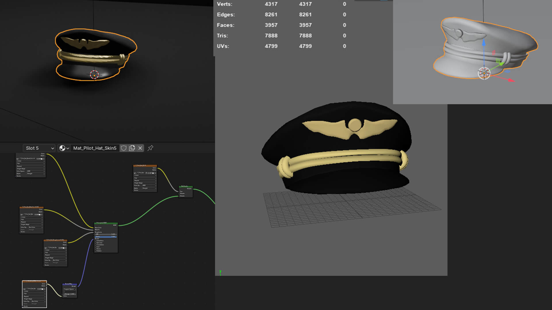Click the "Faces:" statistics label
This screenshot has height=310, width=552.
pyautogui.click(x=225, y=25)
